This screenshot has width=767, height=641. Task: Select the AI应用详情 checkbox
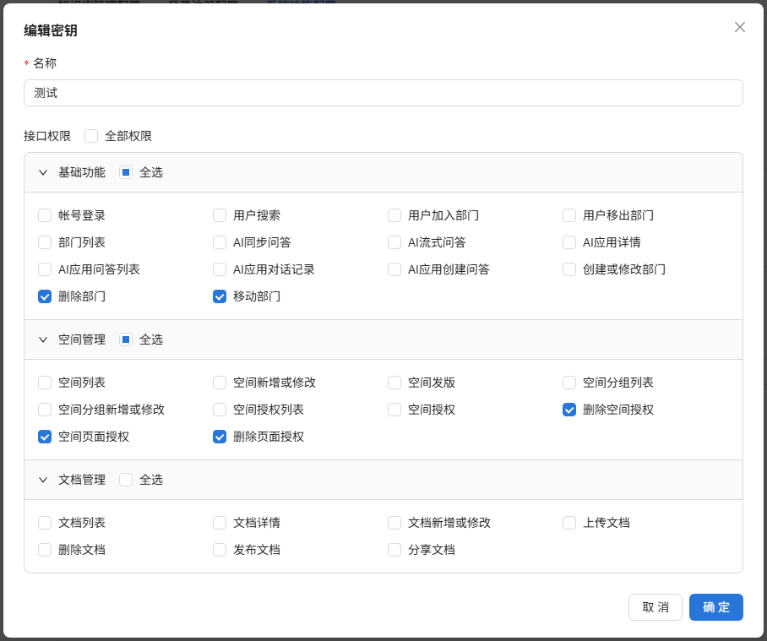point(568,242)
